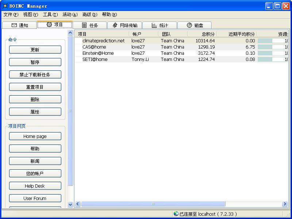Click the 新闻 button
The height and width of the screenshot is (219, 292).
click(35, 161)
